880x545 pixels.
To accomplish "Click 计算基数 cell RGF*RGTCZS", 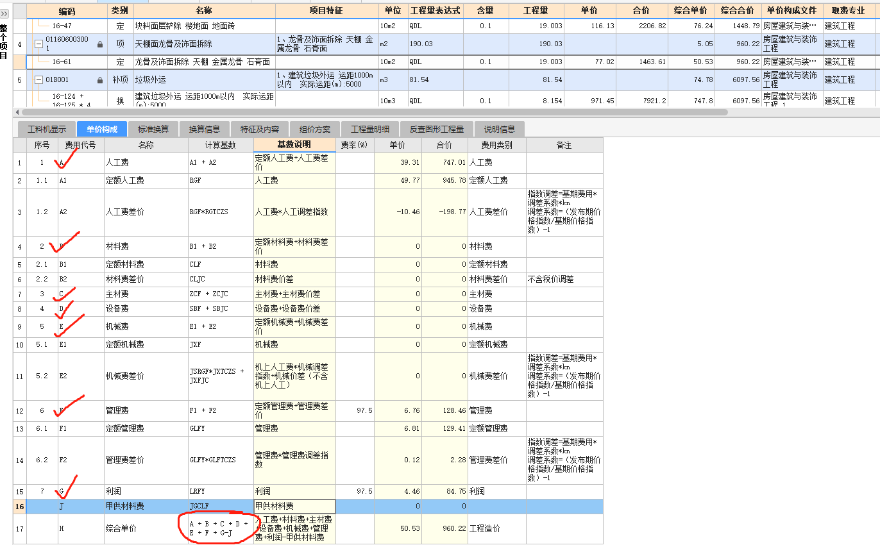I will click(221, 212).
